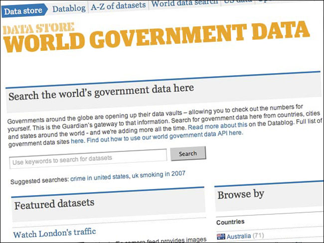Open the 'Watch London's traffic' dataset
This screenshot has width=324, height=243.
[x=54, y=233]
